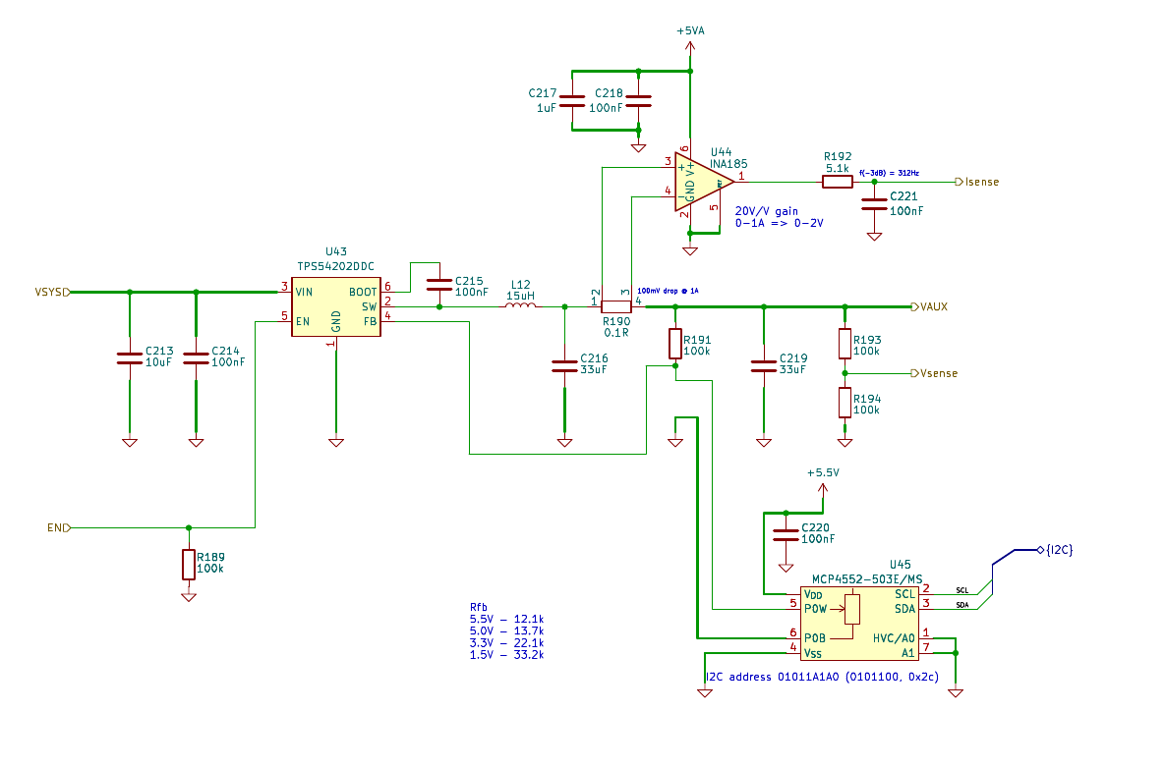Click the VSYS input label

coord(51,293)
